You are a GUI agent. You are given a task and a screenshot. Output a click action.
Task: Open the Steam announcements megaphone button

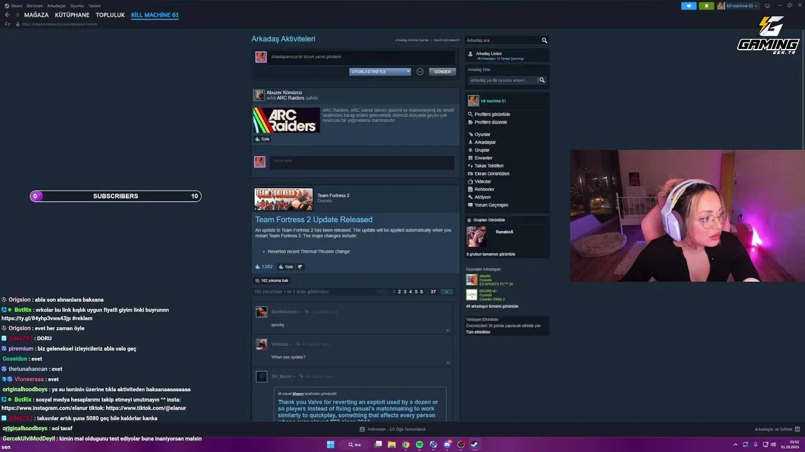(x=689, y=6)
